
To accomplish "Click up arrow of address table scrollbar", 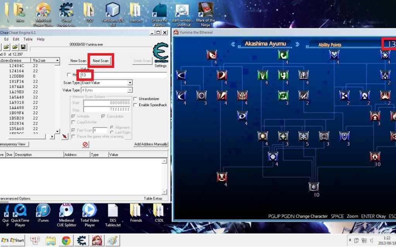I will [x=164, y=161].
